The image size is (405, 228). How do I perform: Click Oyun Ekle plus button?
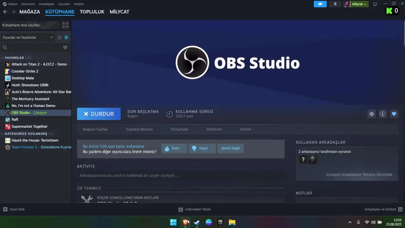pos(5,209)
